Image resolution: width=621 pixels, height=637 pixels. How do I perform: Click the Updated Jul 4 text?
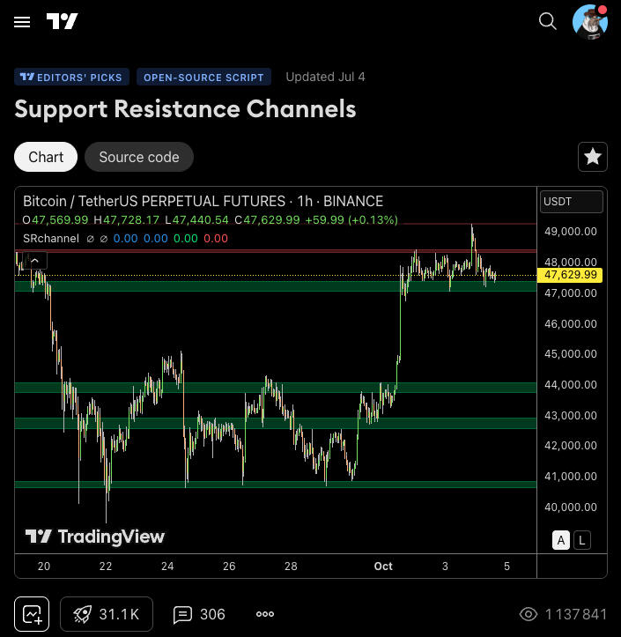point(325,77)
